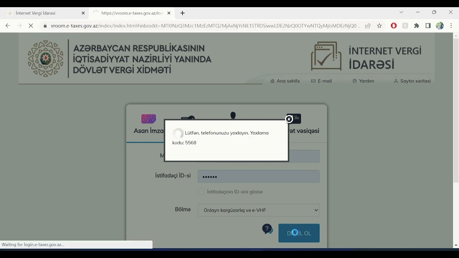Image resolution: width=459 pixels, height=258 pixels.
Task: Switch to the vroom.e-taxes.gov.az browser tab
Action: (x=132, y=13)
